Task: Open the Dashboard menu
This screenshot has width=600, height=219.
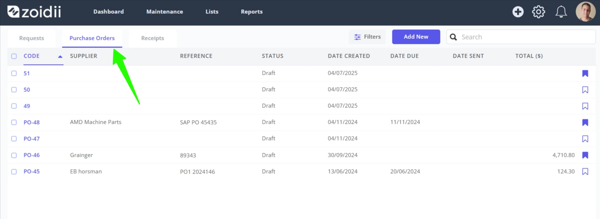Action: click(x=109, y=12)
